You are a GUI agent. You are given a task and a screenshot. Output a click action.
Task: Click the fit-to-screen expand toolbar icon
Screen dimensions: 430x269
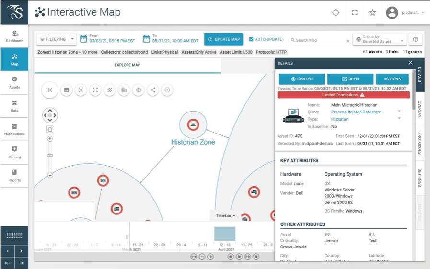coord(95,90)
